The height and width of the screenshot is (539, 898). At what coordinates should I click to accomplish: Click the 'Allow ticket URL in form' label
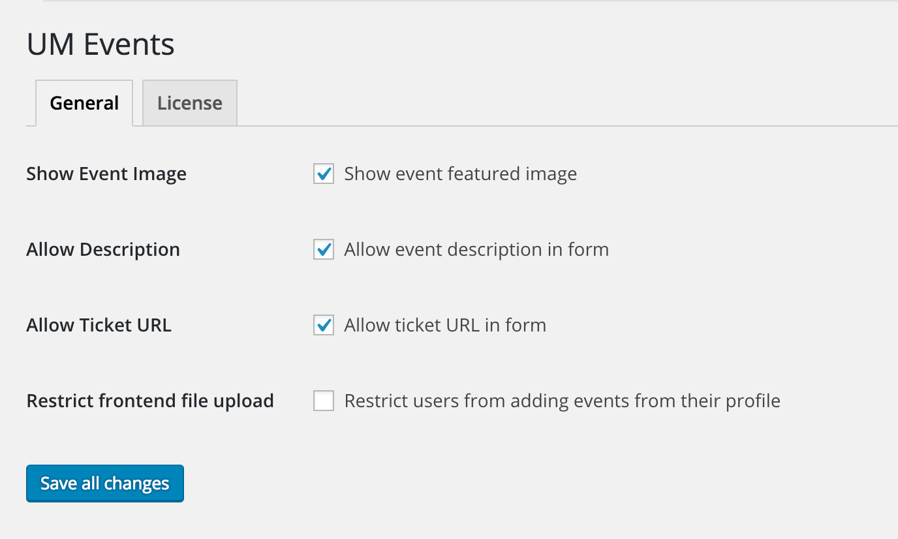tap(445, 326)
